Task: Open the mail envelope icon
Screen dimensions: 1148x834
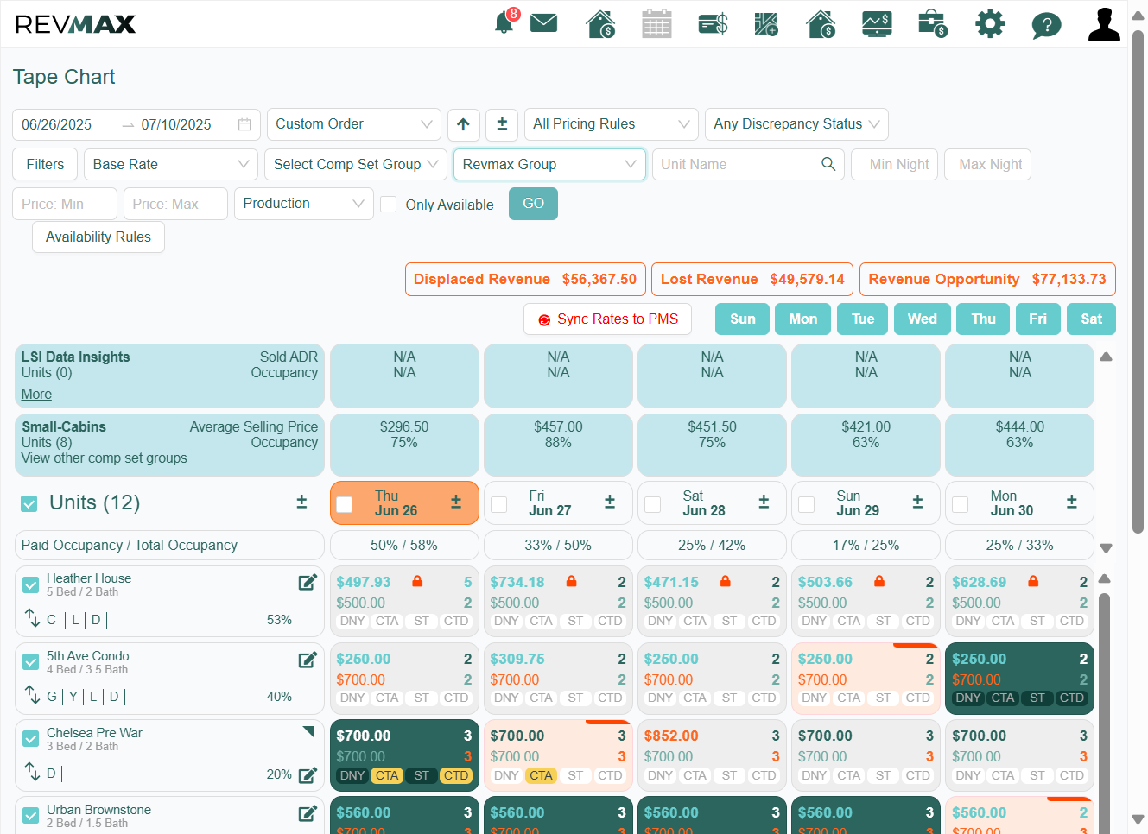Action: pyautogui.click(x=543, y=22)
